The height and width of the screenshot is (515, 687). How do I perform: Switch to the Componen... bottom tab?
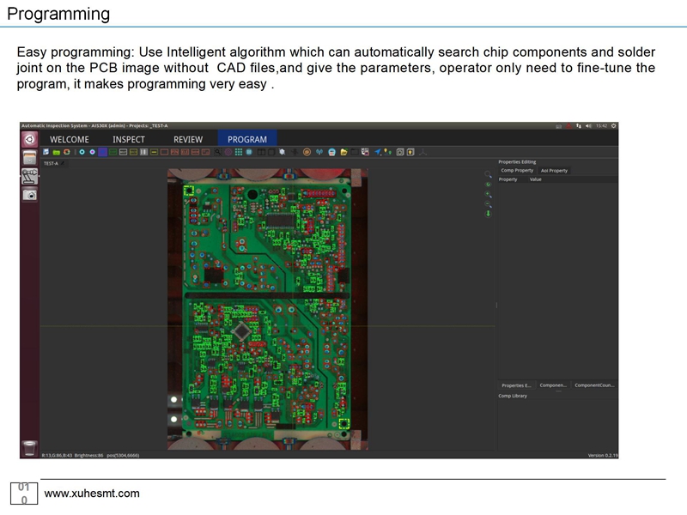(553, 385)
